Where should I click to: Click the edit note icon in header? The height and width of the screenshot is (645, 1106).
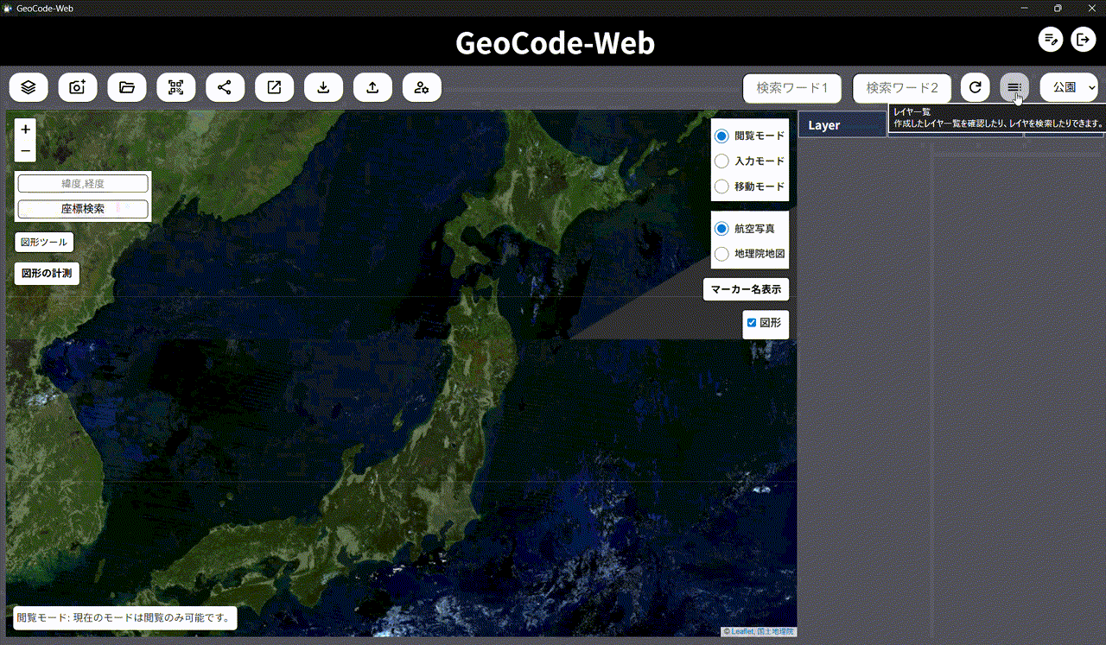(x=1051, y=39)
